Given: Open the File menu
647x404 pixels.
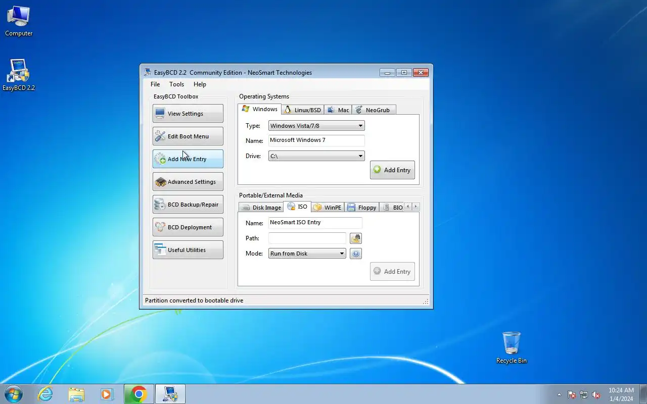Looking at the screenshot, I should coord(155,84).
